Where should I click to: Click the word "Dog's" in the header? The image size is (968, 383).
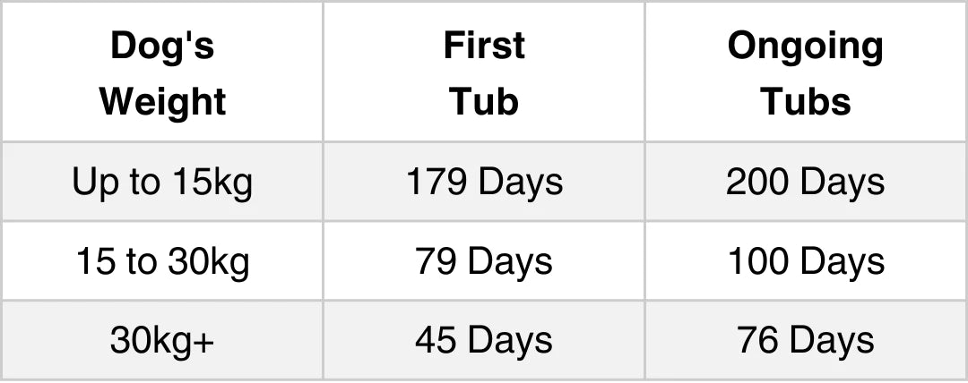(x=162, y=46)
